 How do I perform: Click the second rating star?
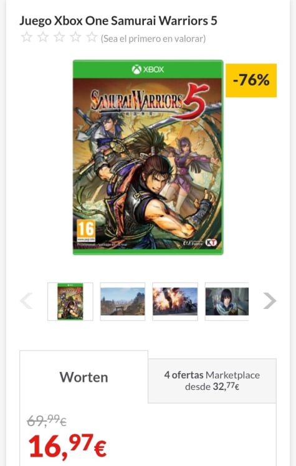(x=43, y=37)
